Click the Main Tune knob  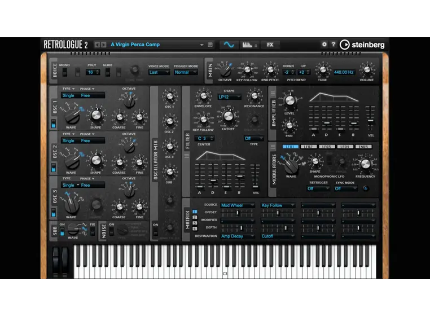[323, 69]
